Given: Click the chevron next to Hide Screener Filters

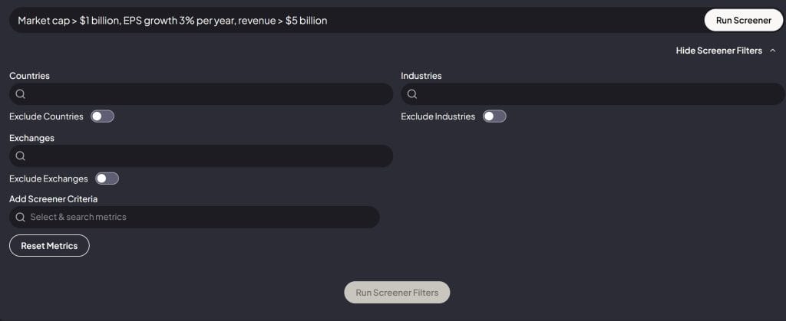Looking at the screenshot, I should [x=772, y=51].
